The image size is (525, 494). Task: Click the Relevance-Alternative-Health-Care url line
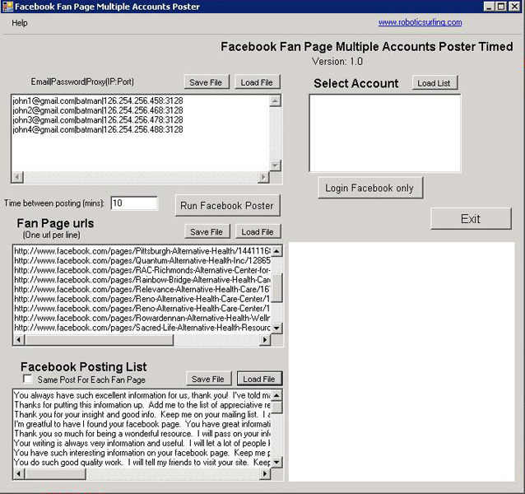pyautogui.click(x=142, y=289)
